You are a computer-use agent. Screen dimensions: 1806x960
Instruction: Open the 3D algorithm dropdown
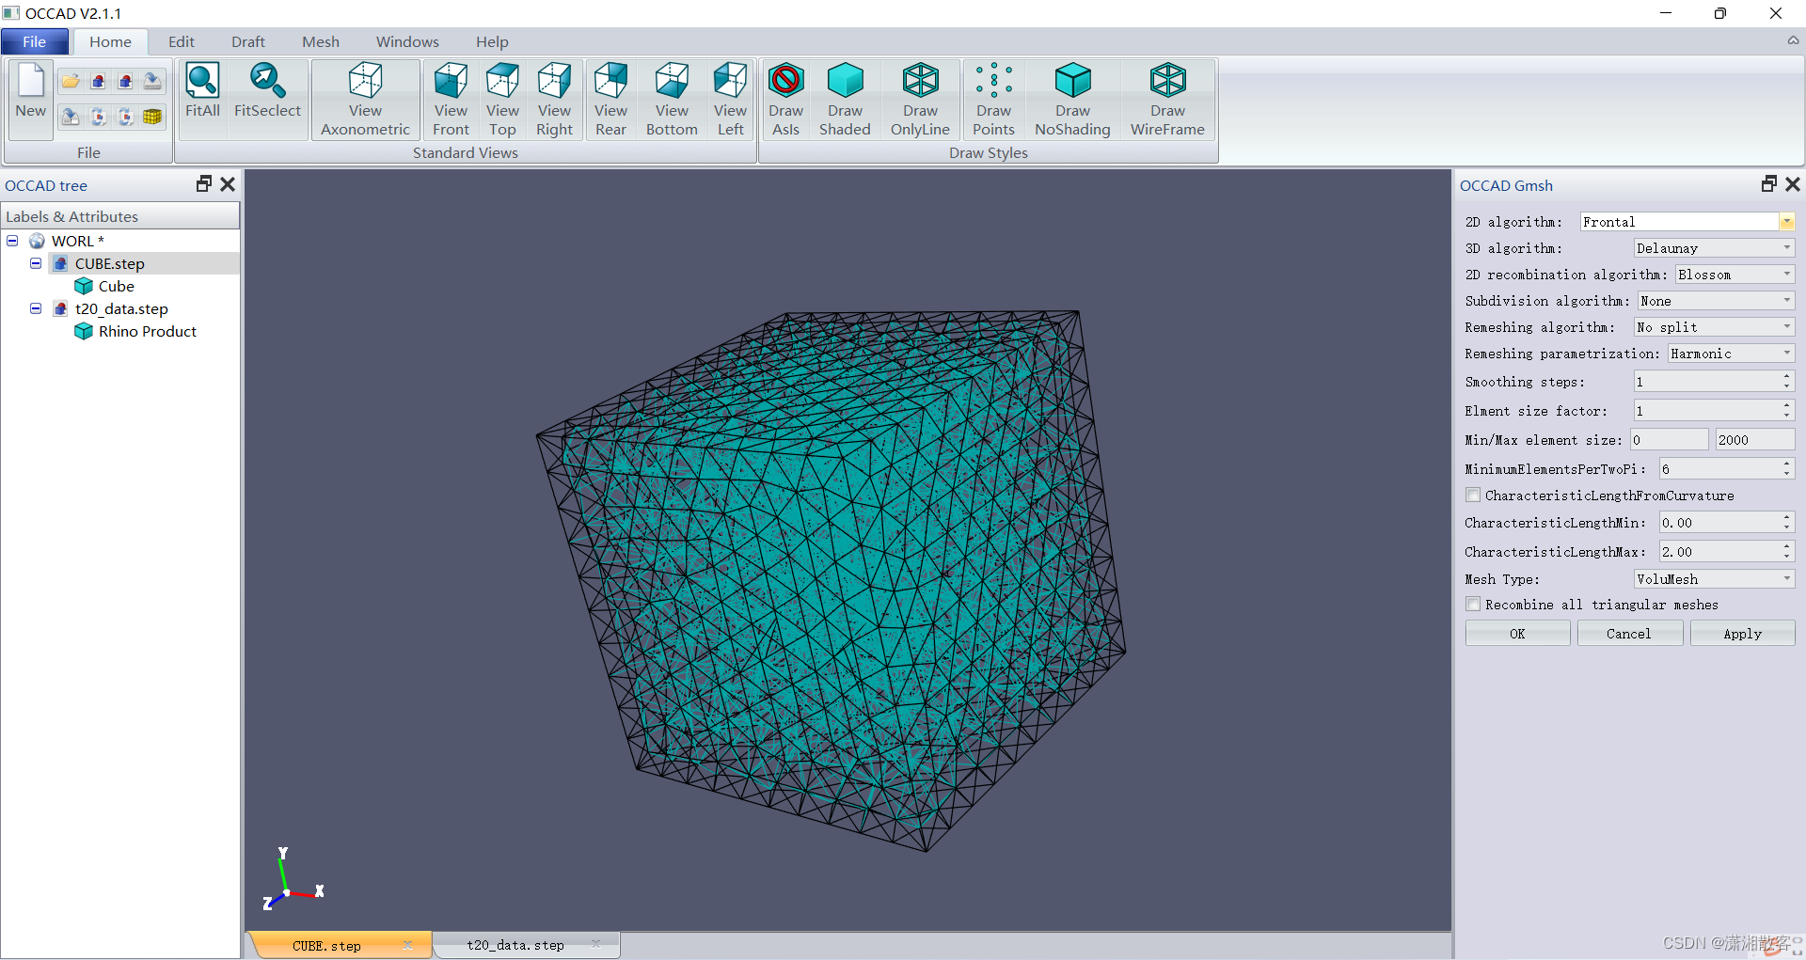pos(1786,248)
